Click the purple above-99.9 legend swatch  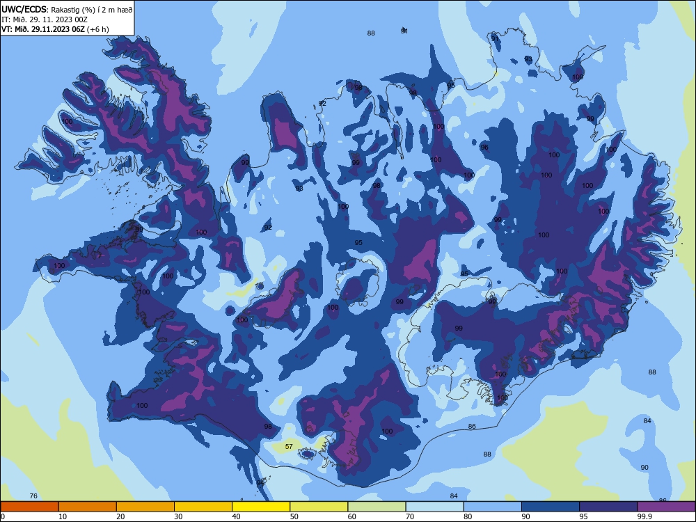pyautogui.click(x=666, y=507)
